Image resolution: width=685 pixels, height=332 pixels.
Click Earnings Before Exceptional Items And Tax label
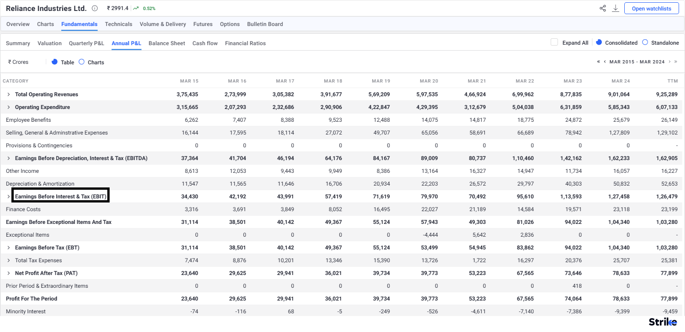58,222
